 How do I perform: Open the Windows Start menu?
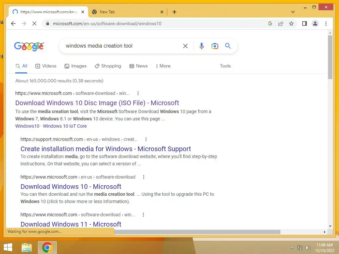pyautogui.click(x=8, y=247)
